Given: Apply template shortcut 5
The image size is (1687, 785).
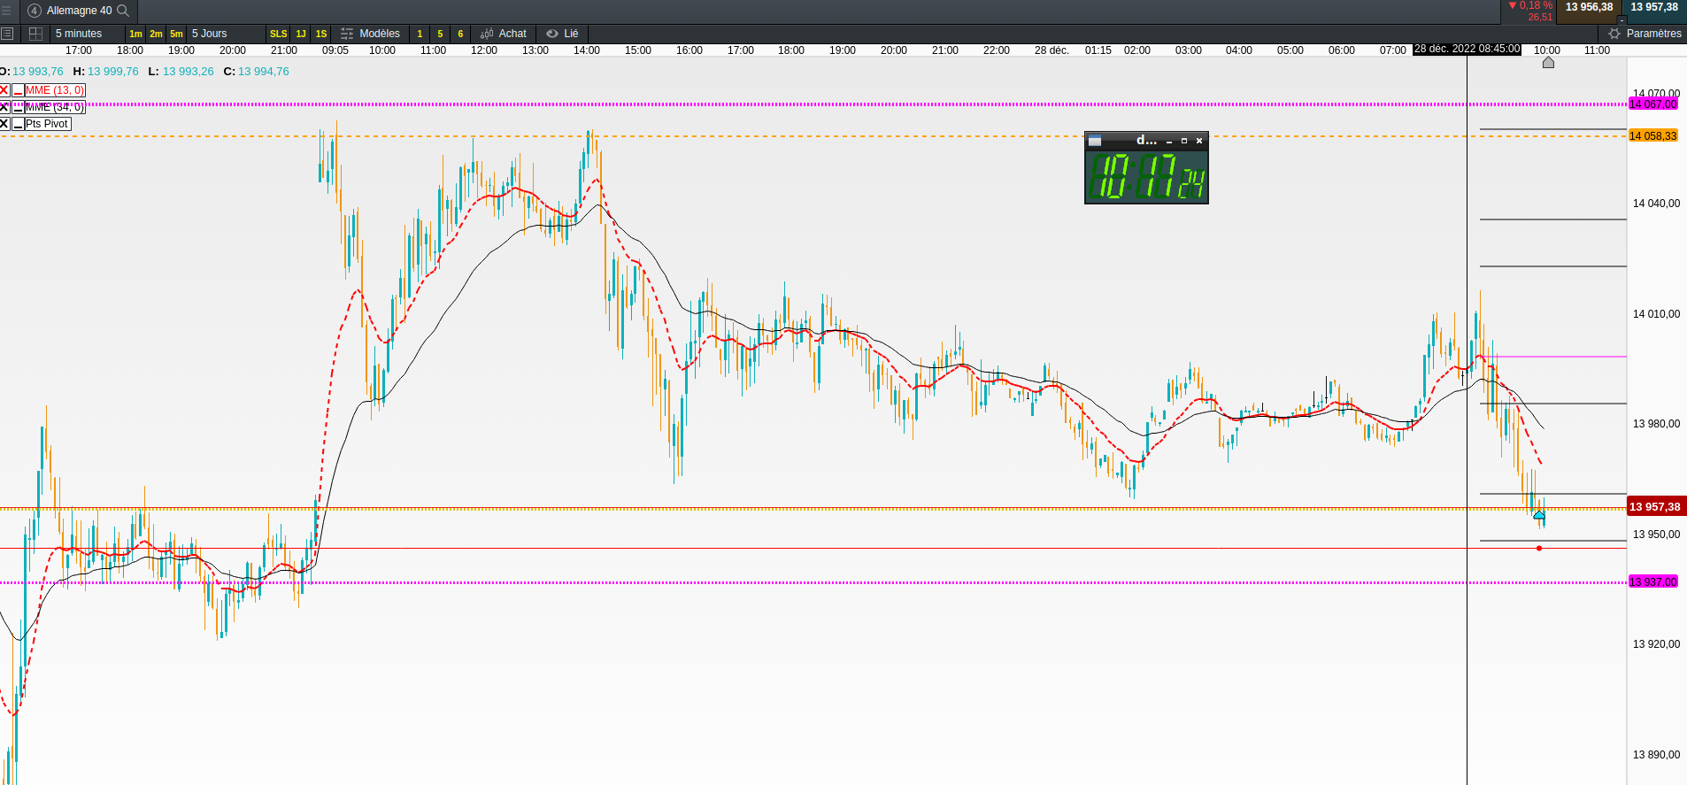Looking at the screenshot, I should click(x=440, y=34).
